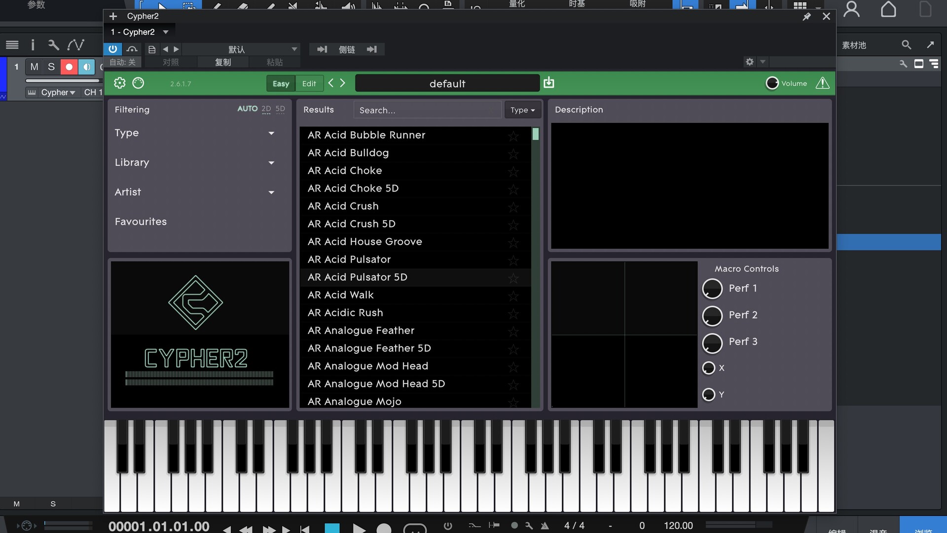This screenshot has width=947, height=533.
Task: Go to Studio One start page home icon
Action: tap(888, 9)
